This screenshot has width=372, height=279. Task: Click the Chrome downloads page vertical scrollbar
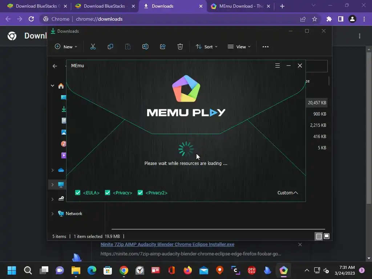tap(369, 128)
